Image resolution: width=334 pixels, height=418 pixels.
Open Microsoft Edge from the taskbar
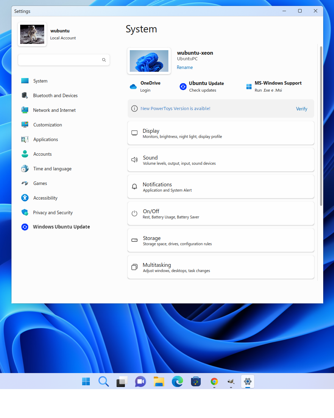(177, 382)
